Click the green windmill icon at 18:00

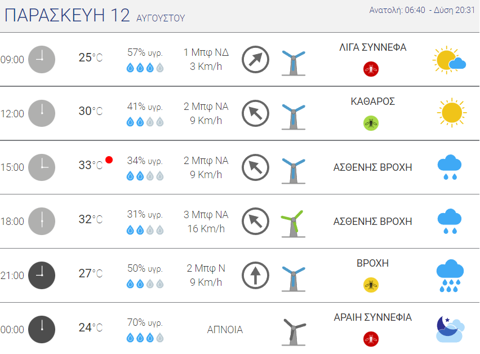(x=293, y=222)
